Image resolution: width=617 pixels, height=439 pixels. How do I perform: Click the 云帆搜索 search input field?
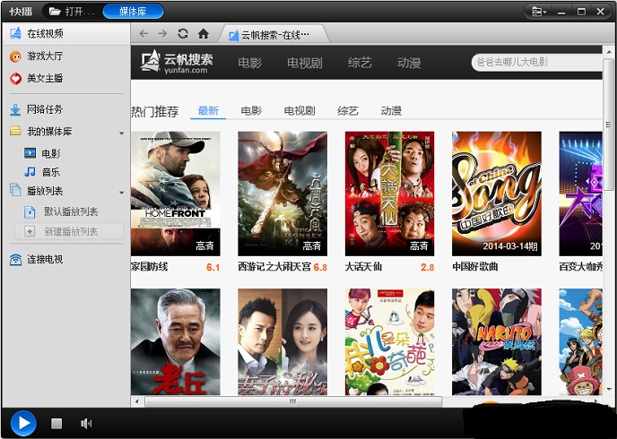(534, 63)
